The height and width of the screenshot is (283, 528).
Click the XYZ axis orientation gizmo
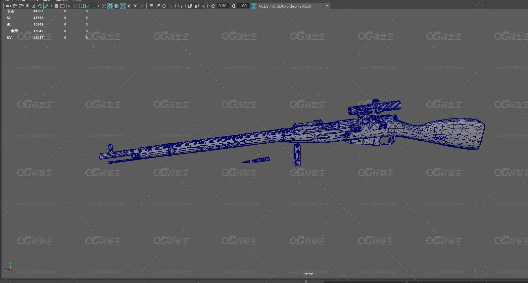9,267
